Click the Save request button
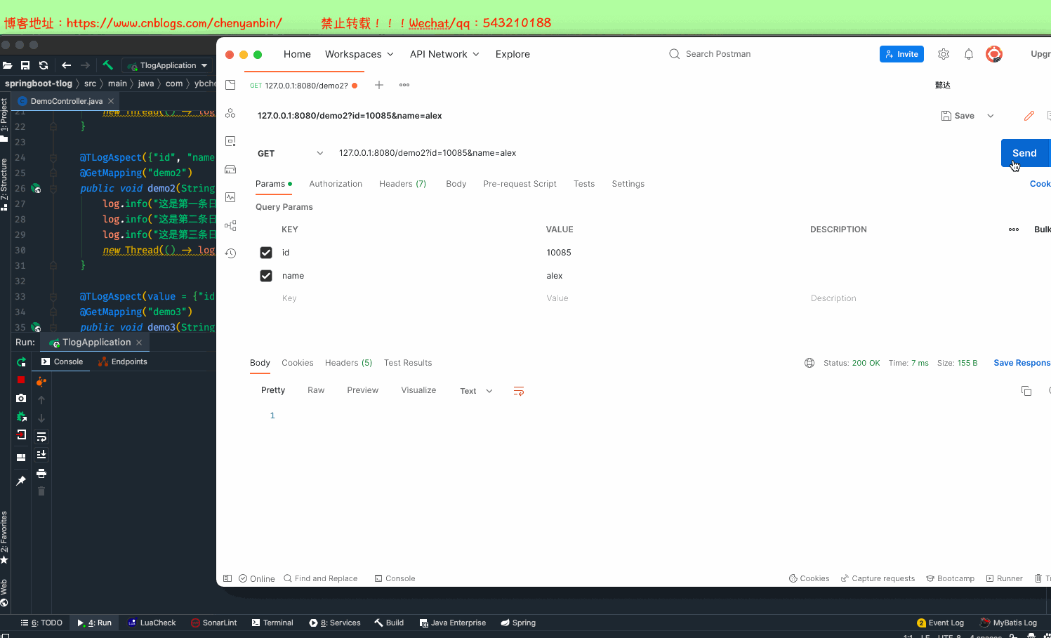Viewport: 1051px width, 638px height. point(958,116)
